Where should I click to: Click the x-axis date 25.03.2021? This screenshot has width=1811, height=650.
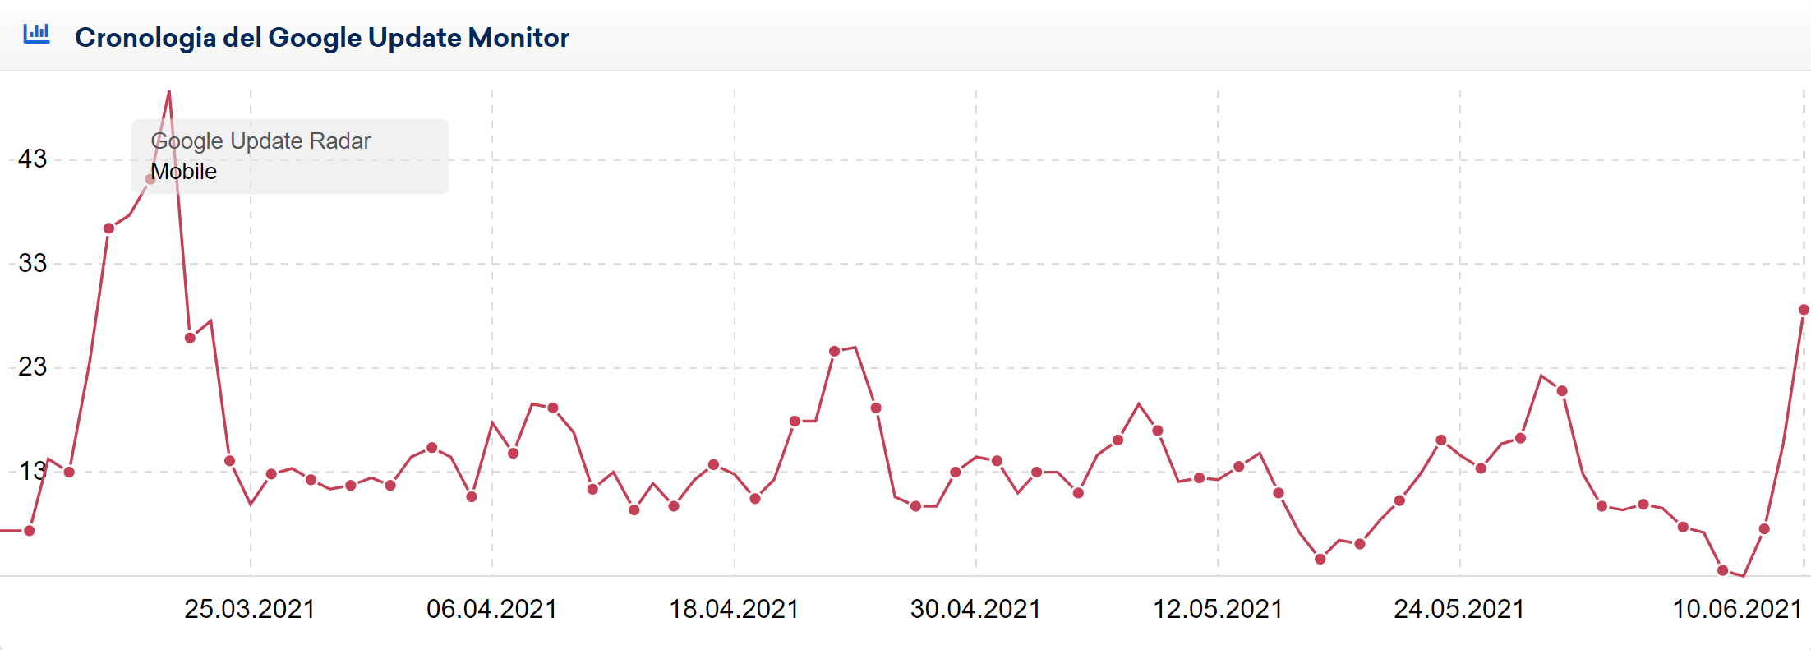[x=250, y=609]
